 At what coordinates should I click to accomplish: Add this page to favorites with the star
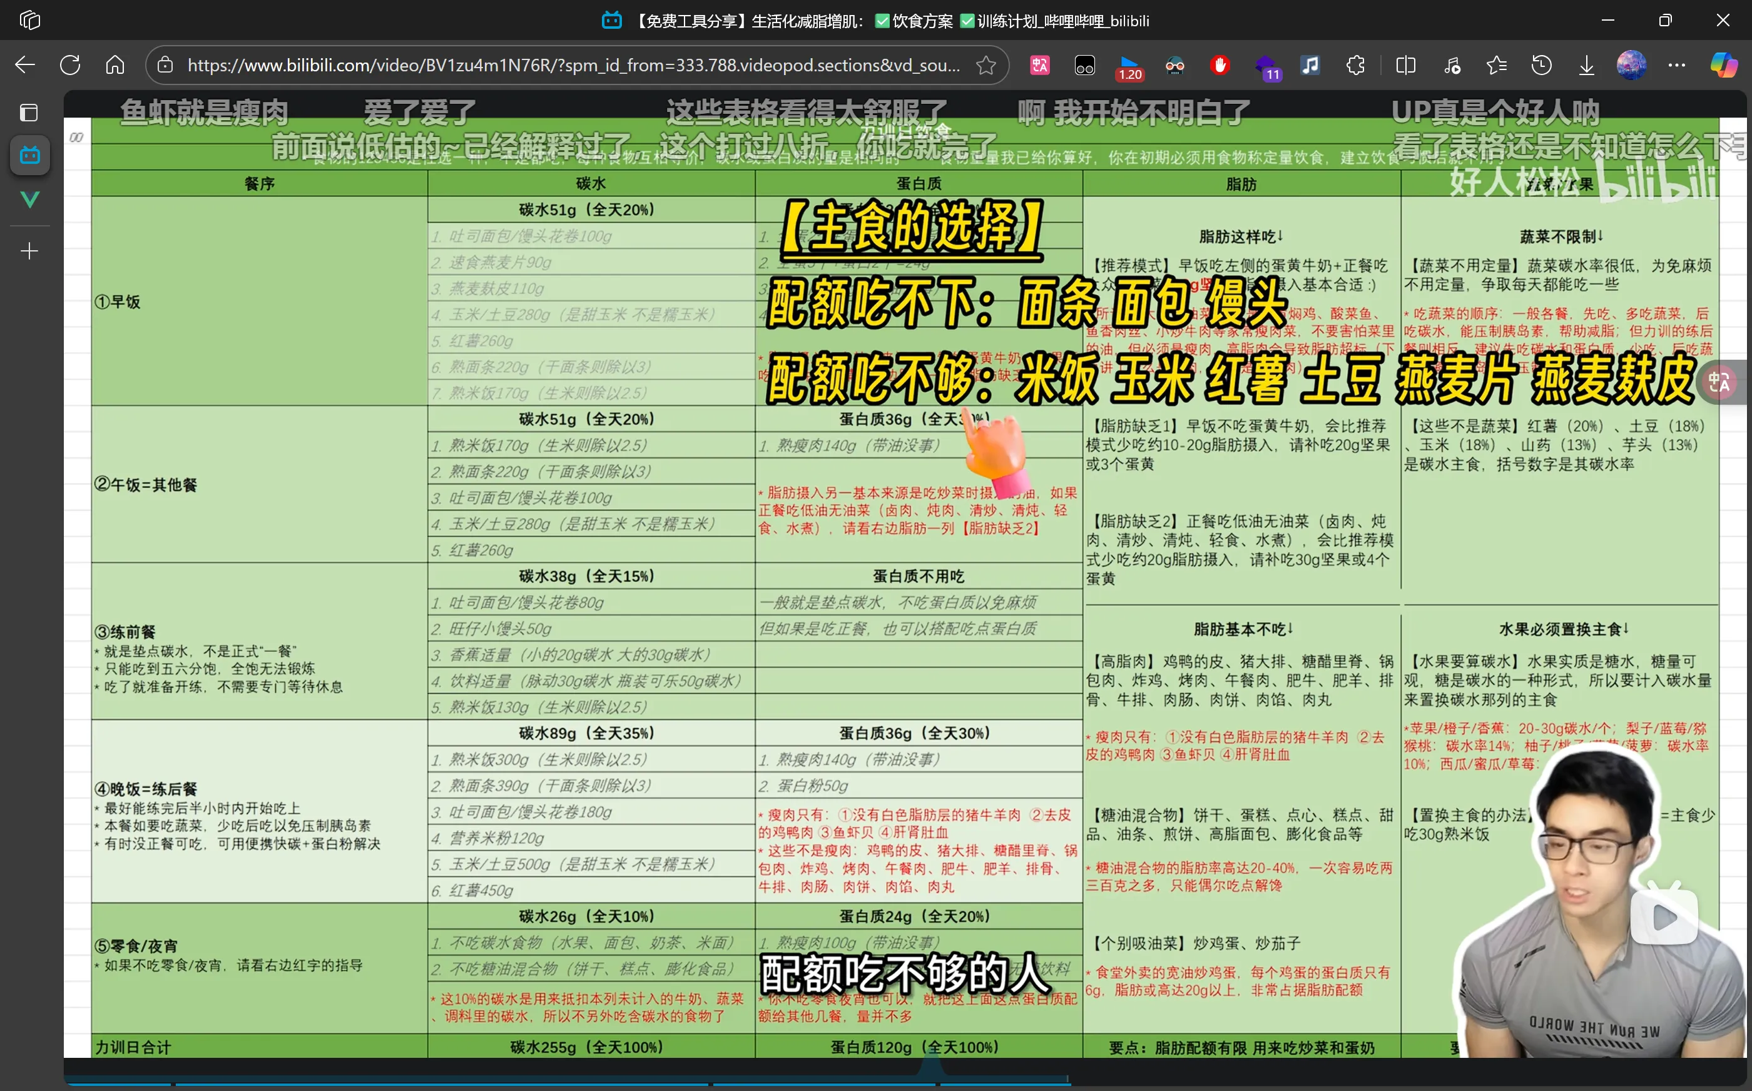985,66
